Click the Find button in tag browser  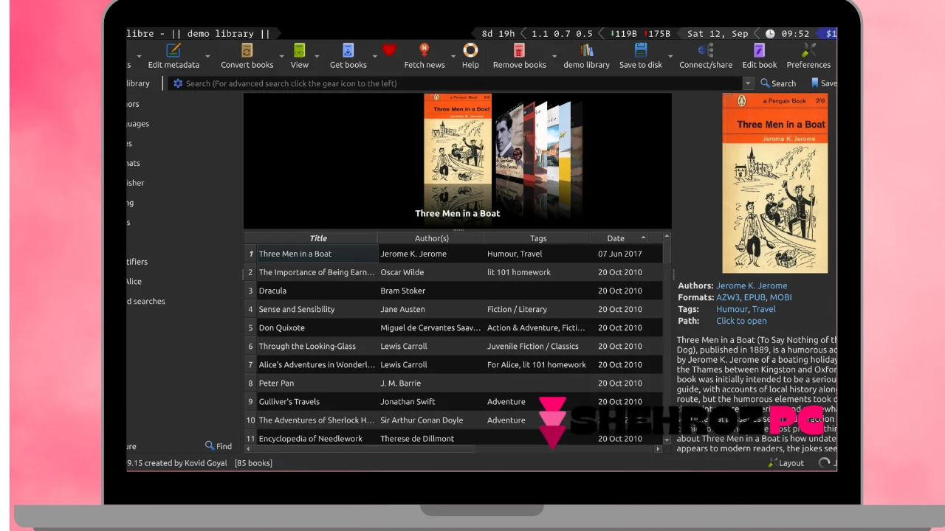pos(219,446)
